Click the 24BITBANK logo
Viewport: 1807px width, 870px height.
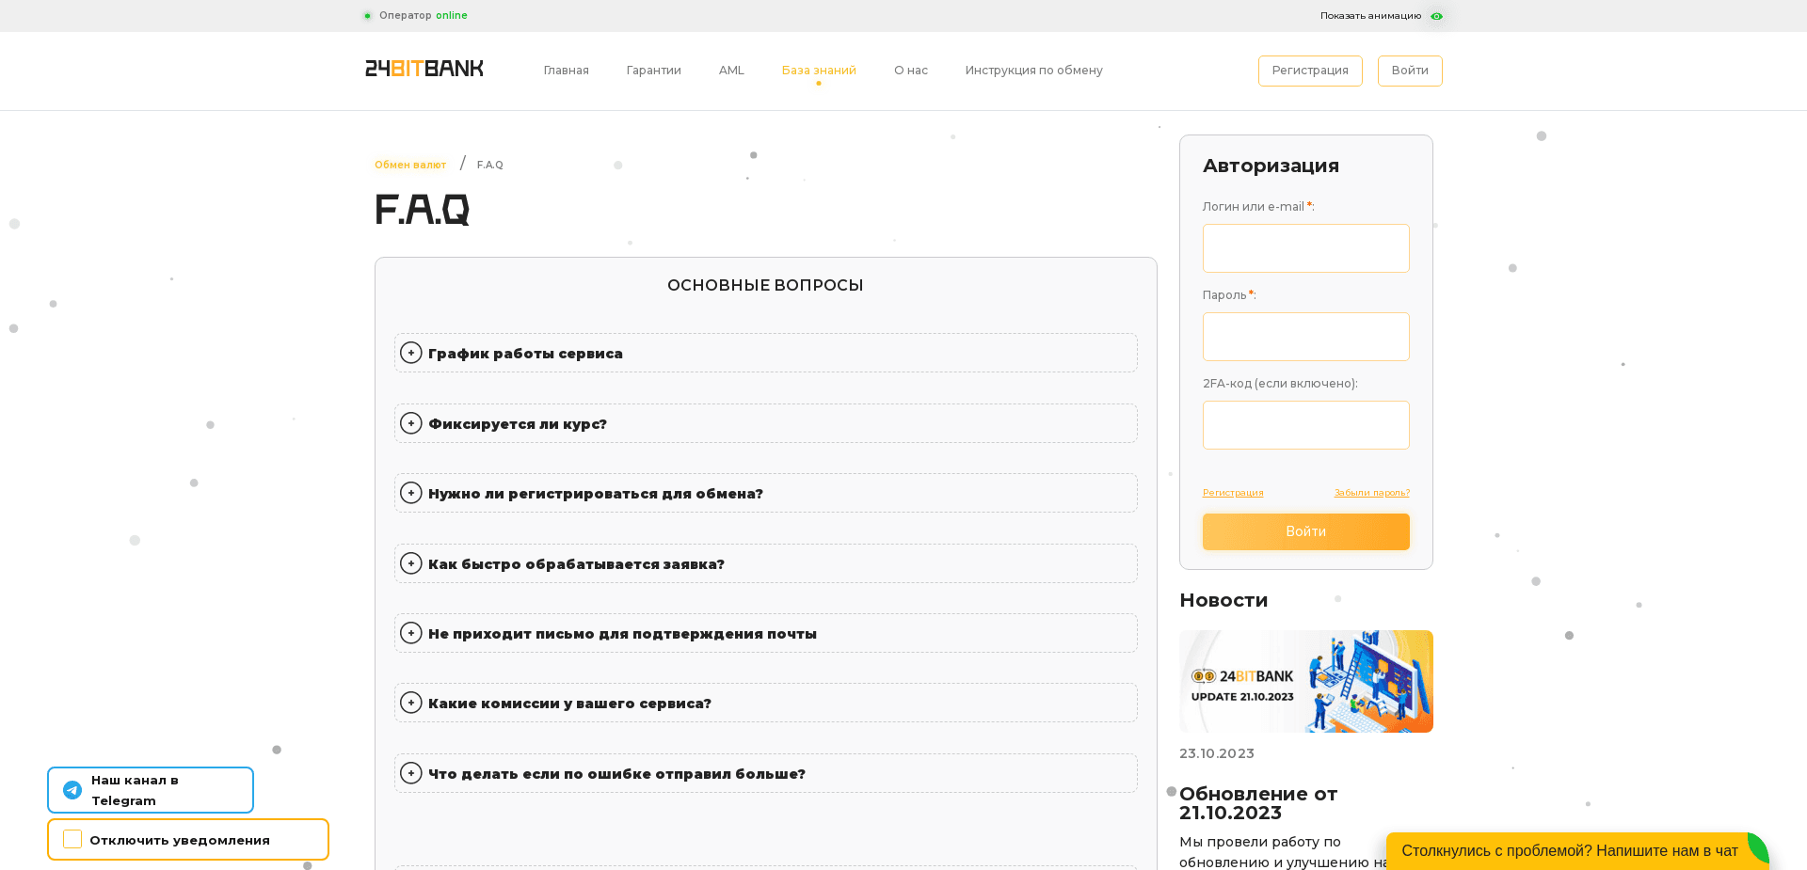tap(423, 69)
